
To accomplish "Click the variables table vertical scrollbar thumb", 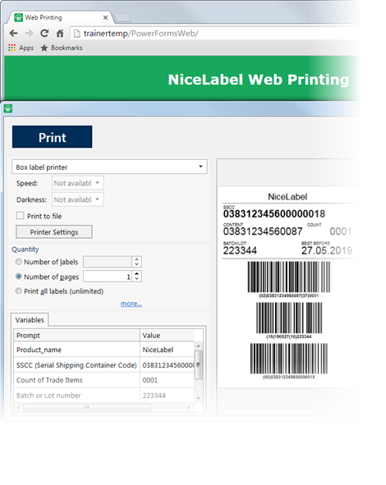I will point(199,365).
